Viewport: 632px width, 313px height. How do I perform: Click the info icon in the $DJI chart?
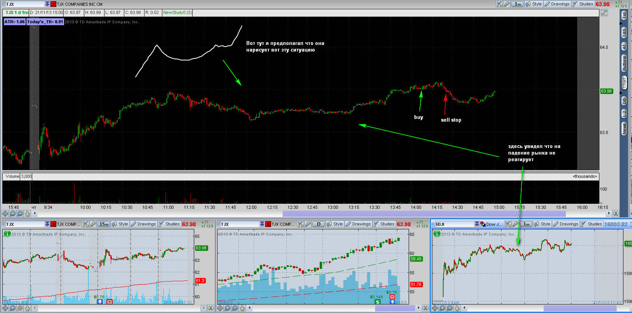pyautogui.click(x=437, y=234)
